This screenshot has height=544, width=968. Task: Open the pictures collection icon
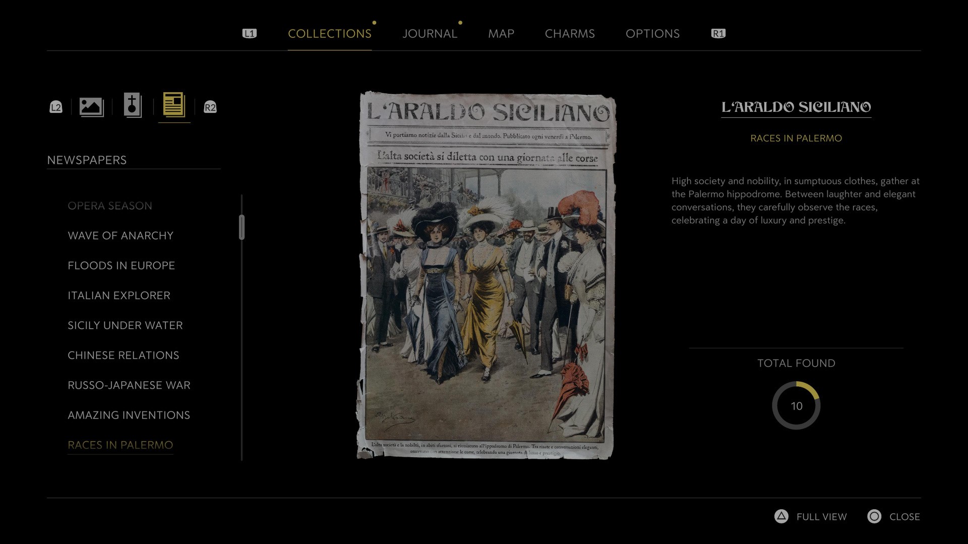pyautogui.click(x=91, y=106)
